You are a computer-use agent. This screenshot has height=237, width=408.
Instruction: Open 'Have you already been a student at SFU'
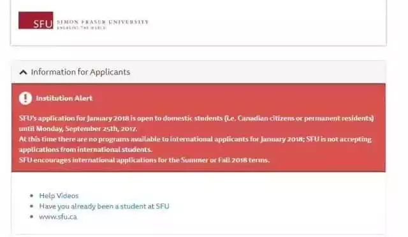tap(104, 206)
